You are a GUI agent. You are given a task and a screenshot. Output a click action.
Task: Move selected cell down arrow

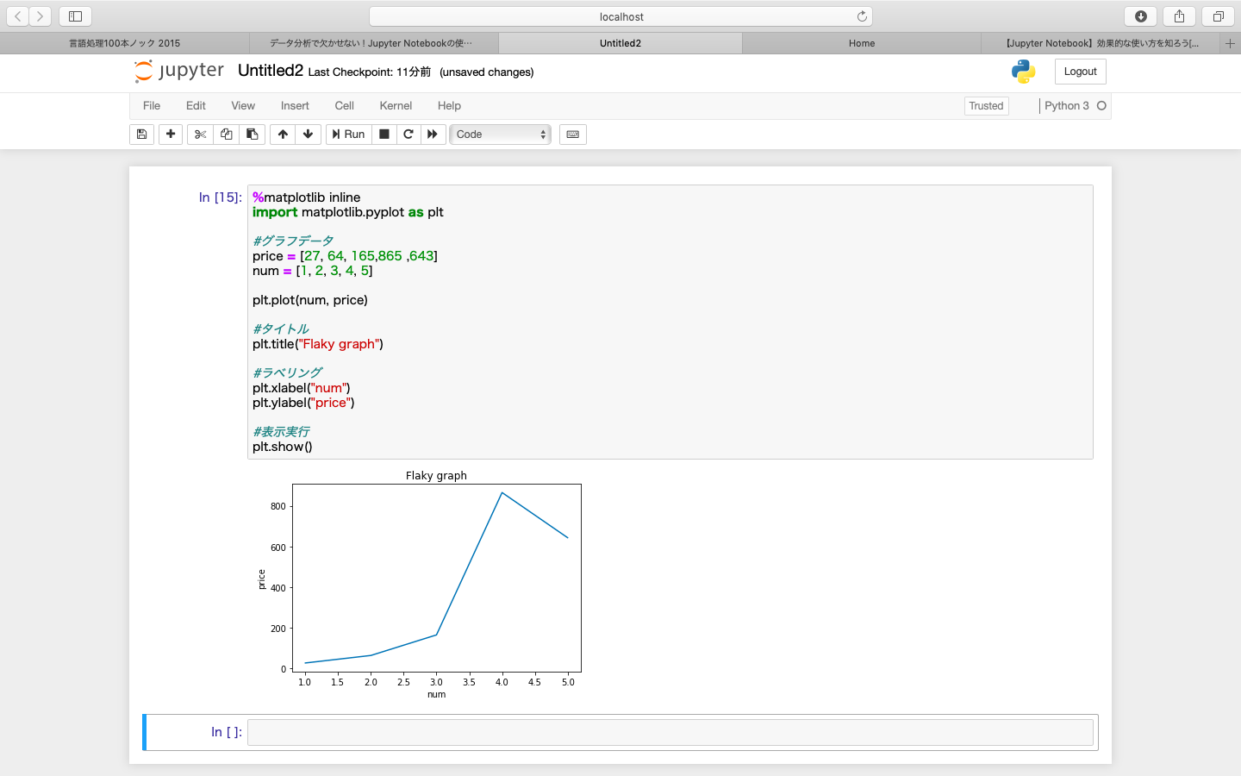click(308, 135)
